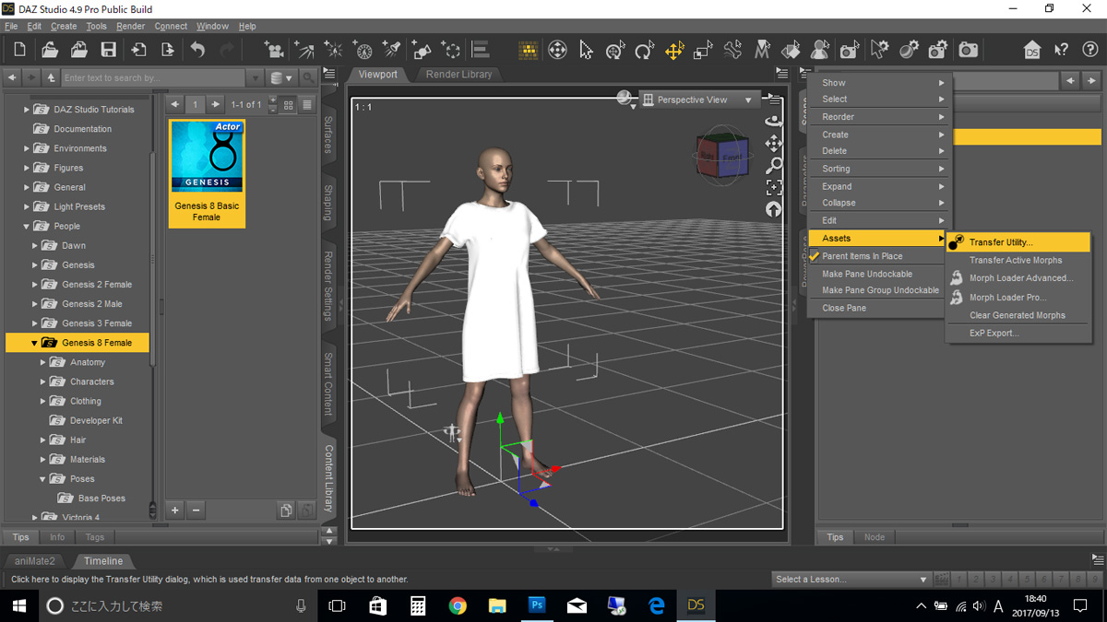Click viewport Pan camera control icon
The width and height of the screenshot is (1107, 622).
click(x=773, y=143)
